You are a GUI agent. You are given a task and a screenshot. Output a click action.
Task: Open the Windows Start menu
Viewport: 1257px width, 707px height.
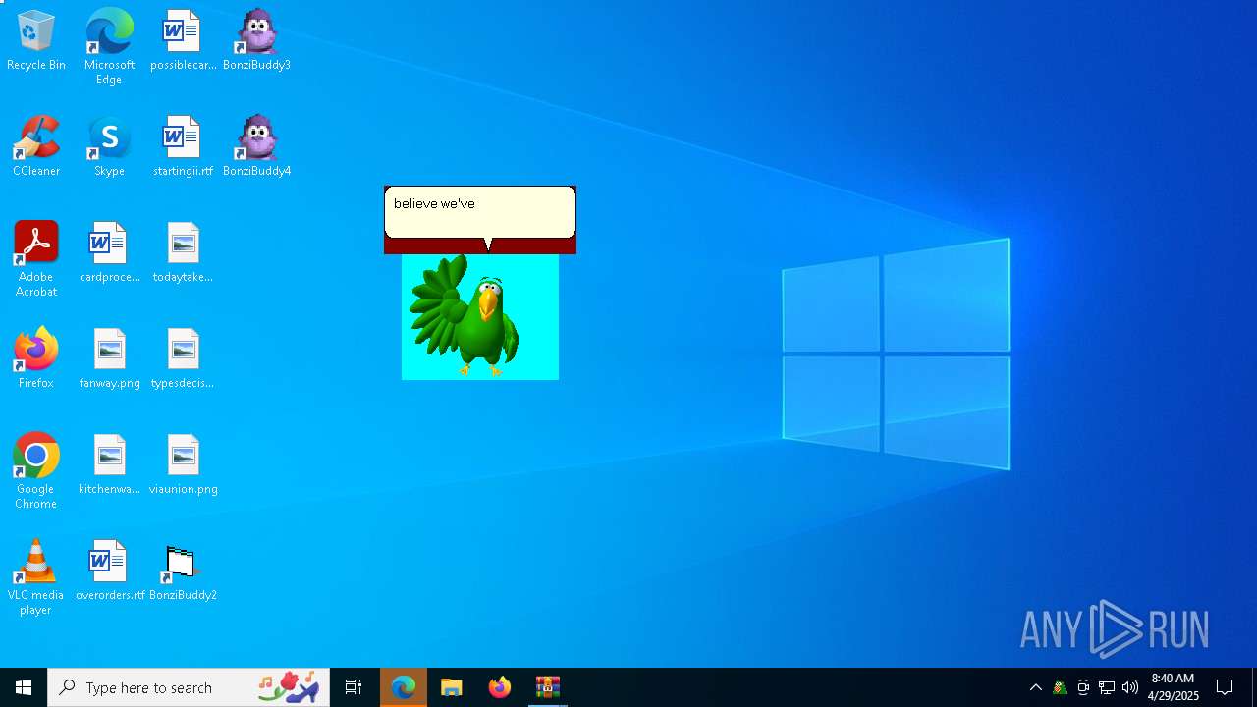tap(24, 687)
